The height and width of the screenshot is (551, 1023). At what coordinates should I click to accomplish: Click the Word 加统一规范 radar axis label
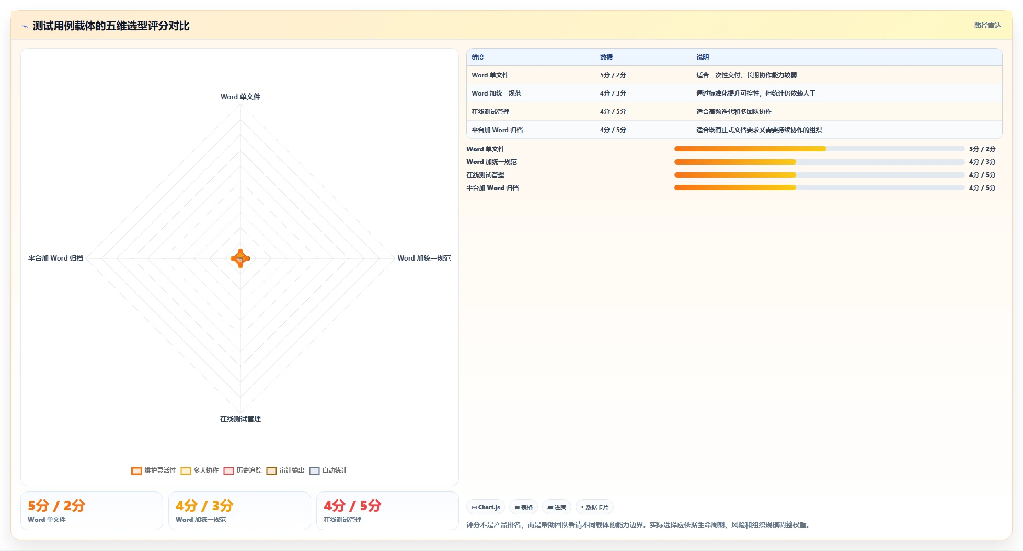(x=424, y=259)
